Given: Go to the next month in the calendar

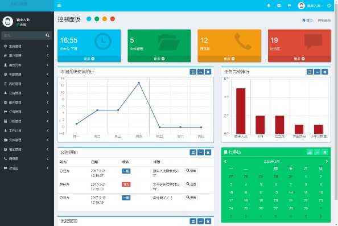Looking at the screenshot, I should [327, 161].
